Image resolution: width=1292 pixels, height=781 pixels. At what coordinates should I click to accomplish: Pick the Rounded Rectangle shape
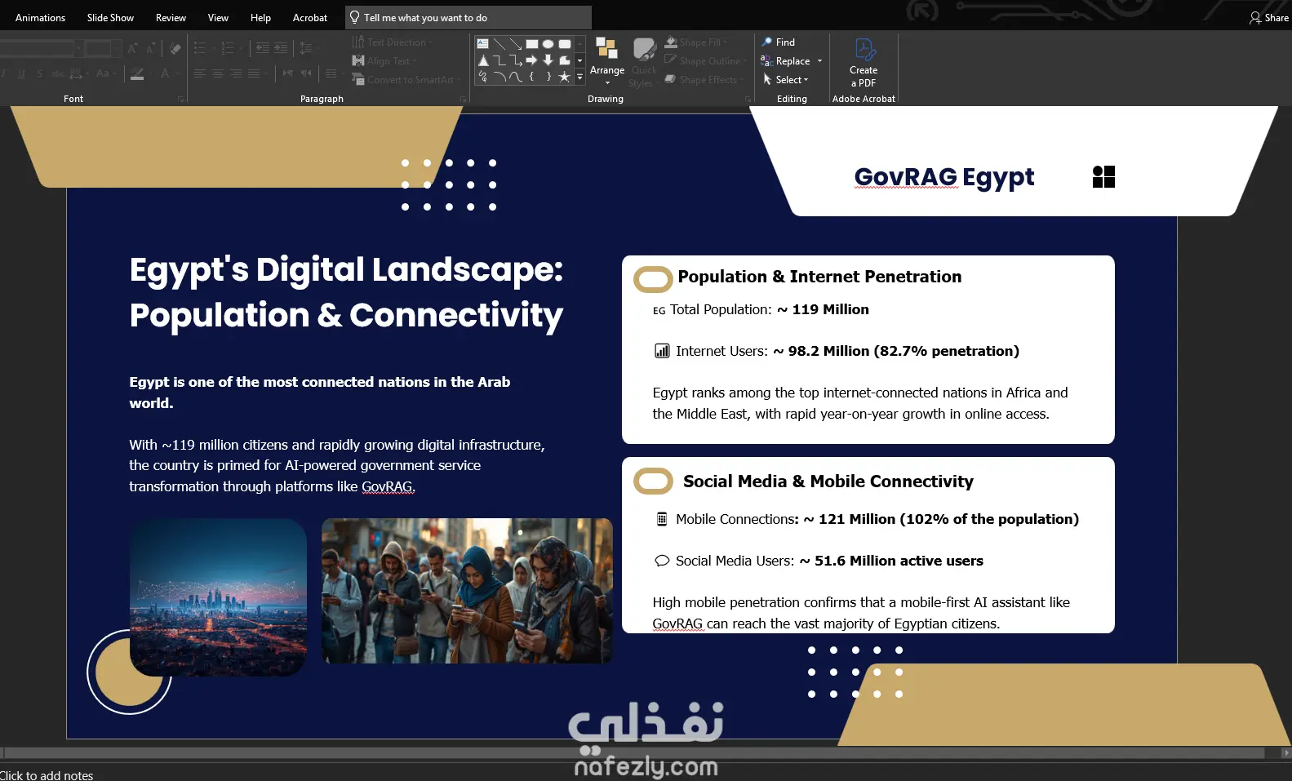(x=564, y=43)
